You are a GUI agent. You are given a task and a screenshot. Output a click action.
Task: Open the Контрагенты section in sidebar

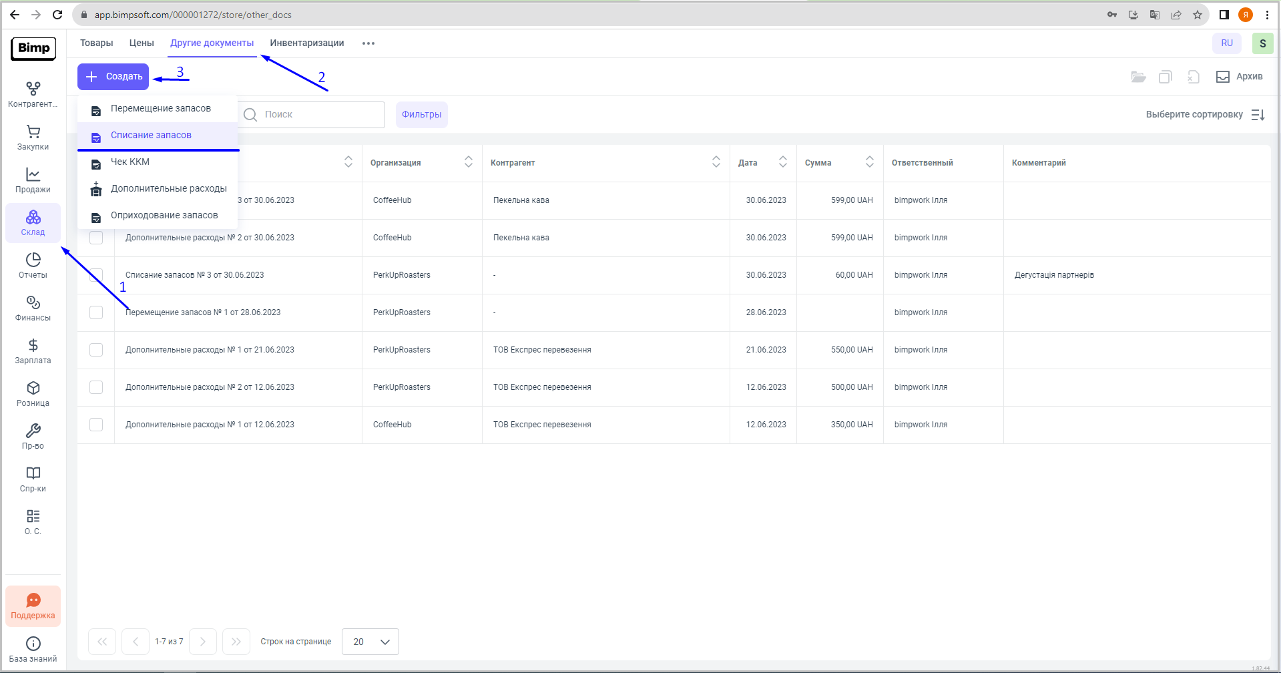[33, 94]
